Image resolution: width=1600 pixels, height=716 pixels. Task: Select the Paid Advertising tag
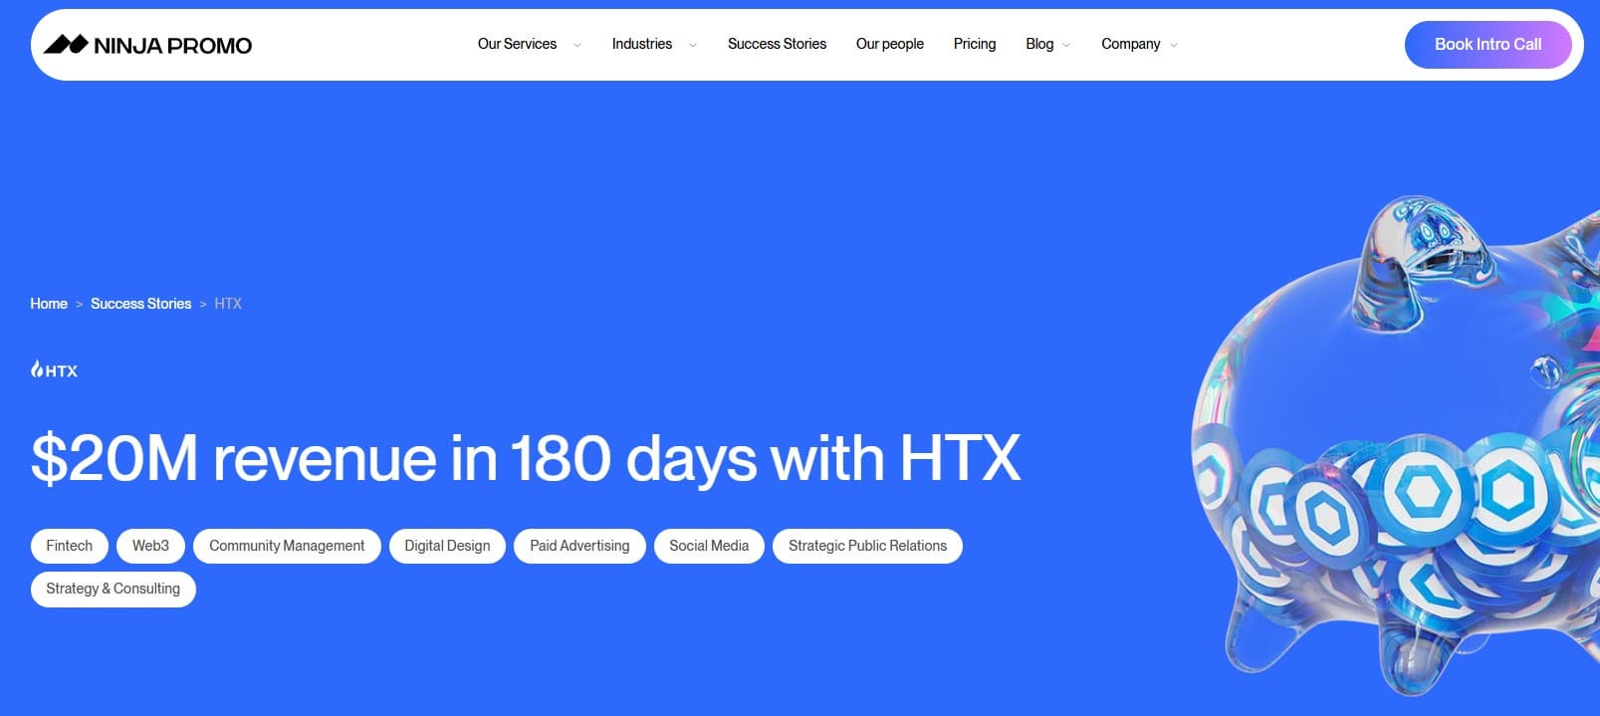point(579,546)
